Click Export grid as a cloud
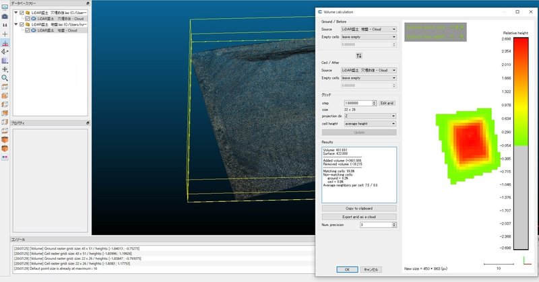The width and height of the screenshot is (539, 282). coord(359,217)
